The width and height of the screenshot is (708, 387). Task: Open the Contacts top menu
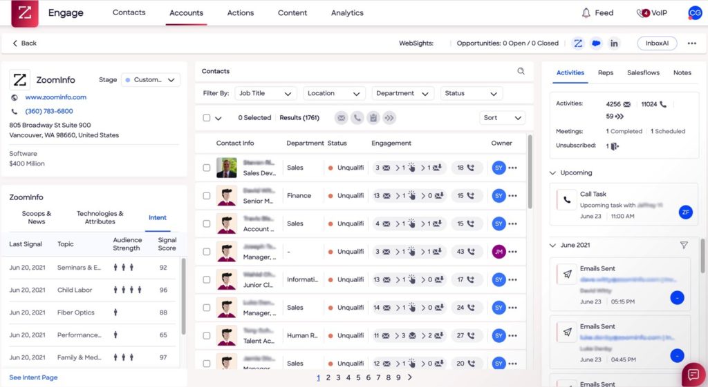pyautogui.click(x=129, y=12)
